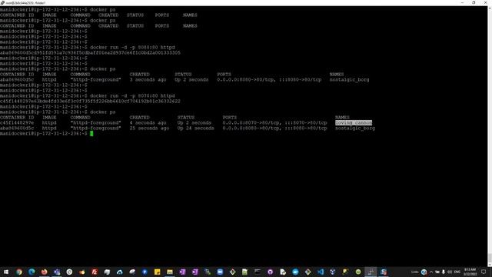
Task: Click the hash starting with aba869600d5c
Action: [90, 53]
